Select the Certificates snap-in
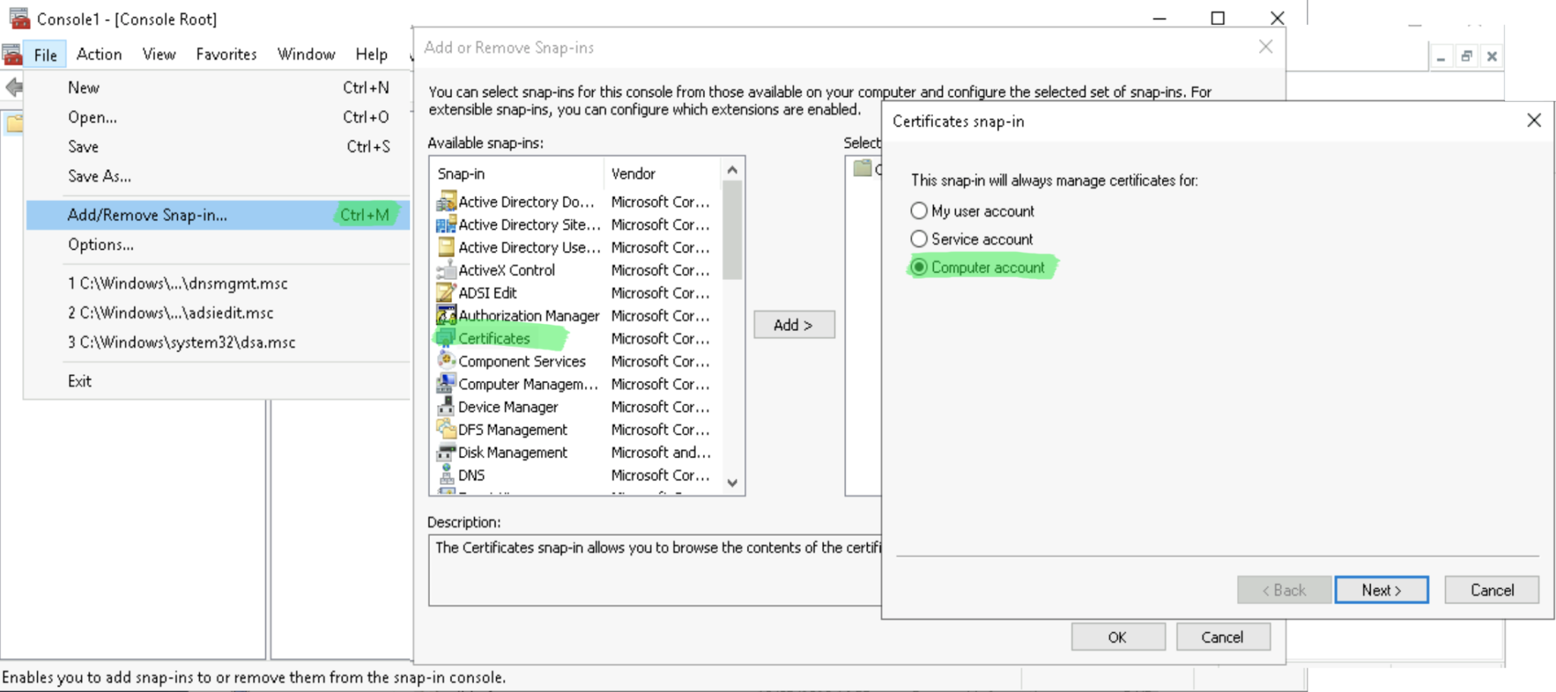The height and width of the screenshot is (692, 1556). 493,338
